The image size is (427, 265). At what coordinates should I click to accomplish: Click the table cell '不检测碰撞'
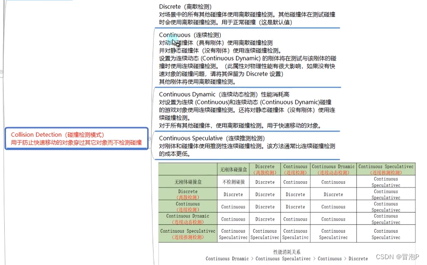pyautogui.click(x=233, y=182)
